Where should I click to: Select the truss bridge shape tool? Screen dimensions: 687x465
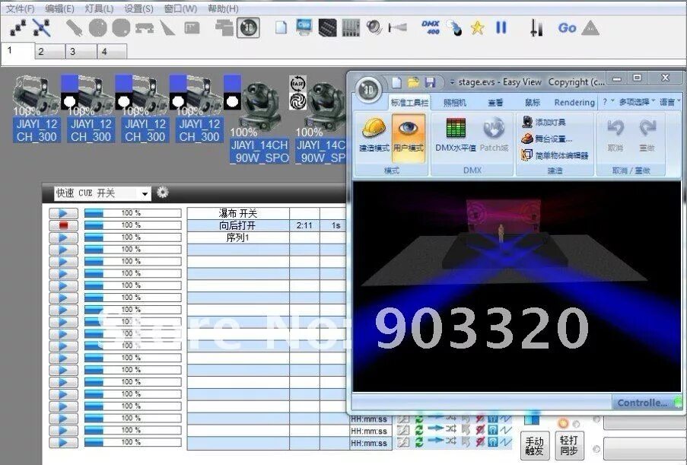pyautogui.click(x=144, y=28)
